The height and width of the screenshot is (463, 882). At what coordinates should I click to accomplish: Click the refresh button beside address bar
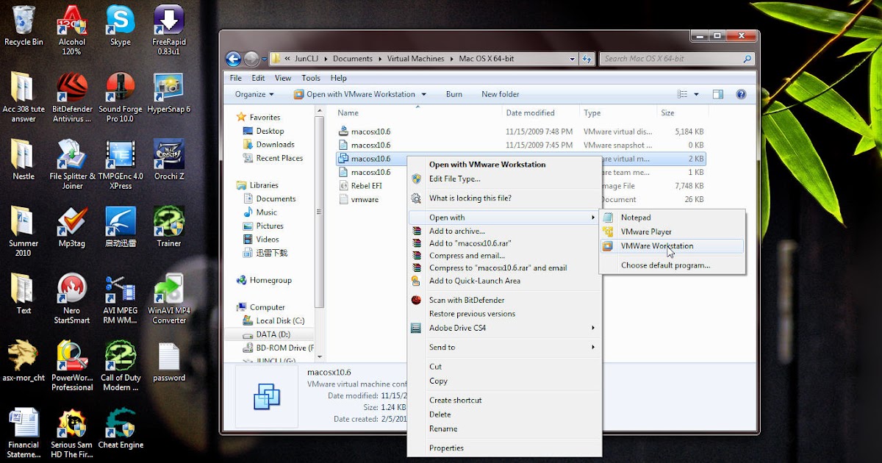587,59
